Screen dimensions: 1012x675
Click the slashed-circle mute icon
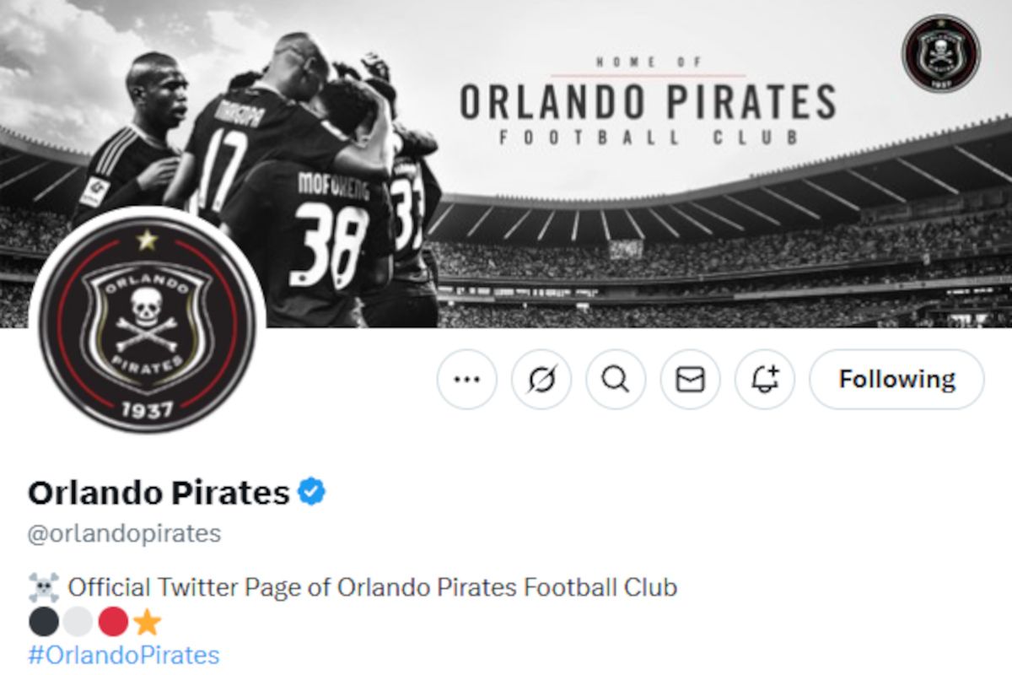541,380
